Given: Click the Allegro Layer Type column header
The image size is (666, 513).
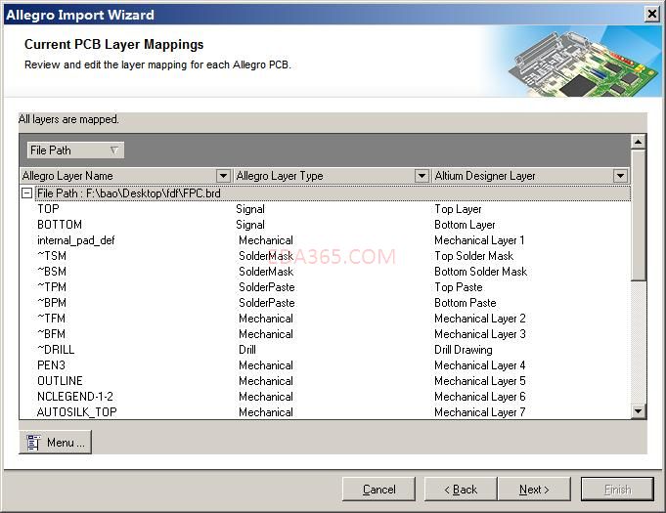Looking at the screenshot, I should [x=332, y=175].
